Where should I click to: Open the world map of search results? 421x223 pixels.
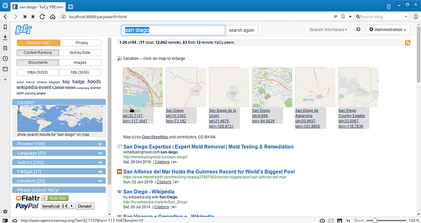tap(60, 118)
